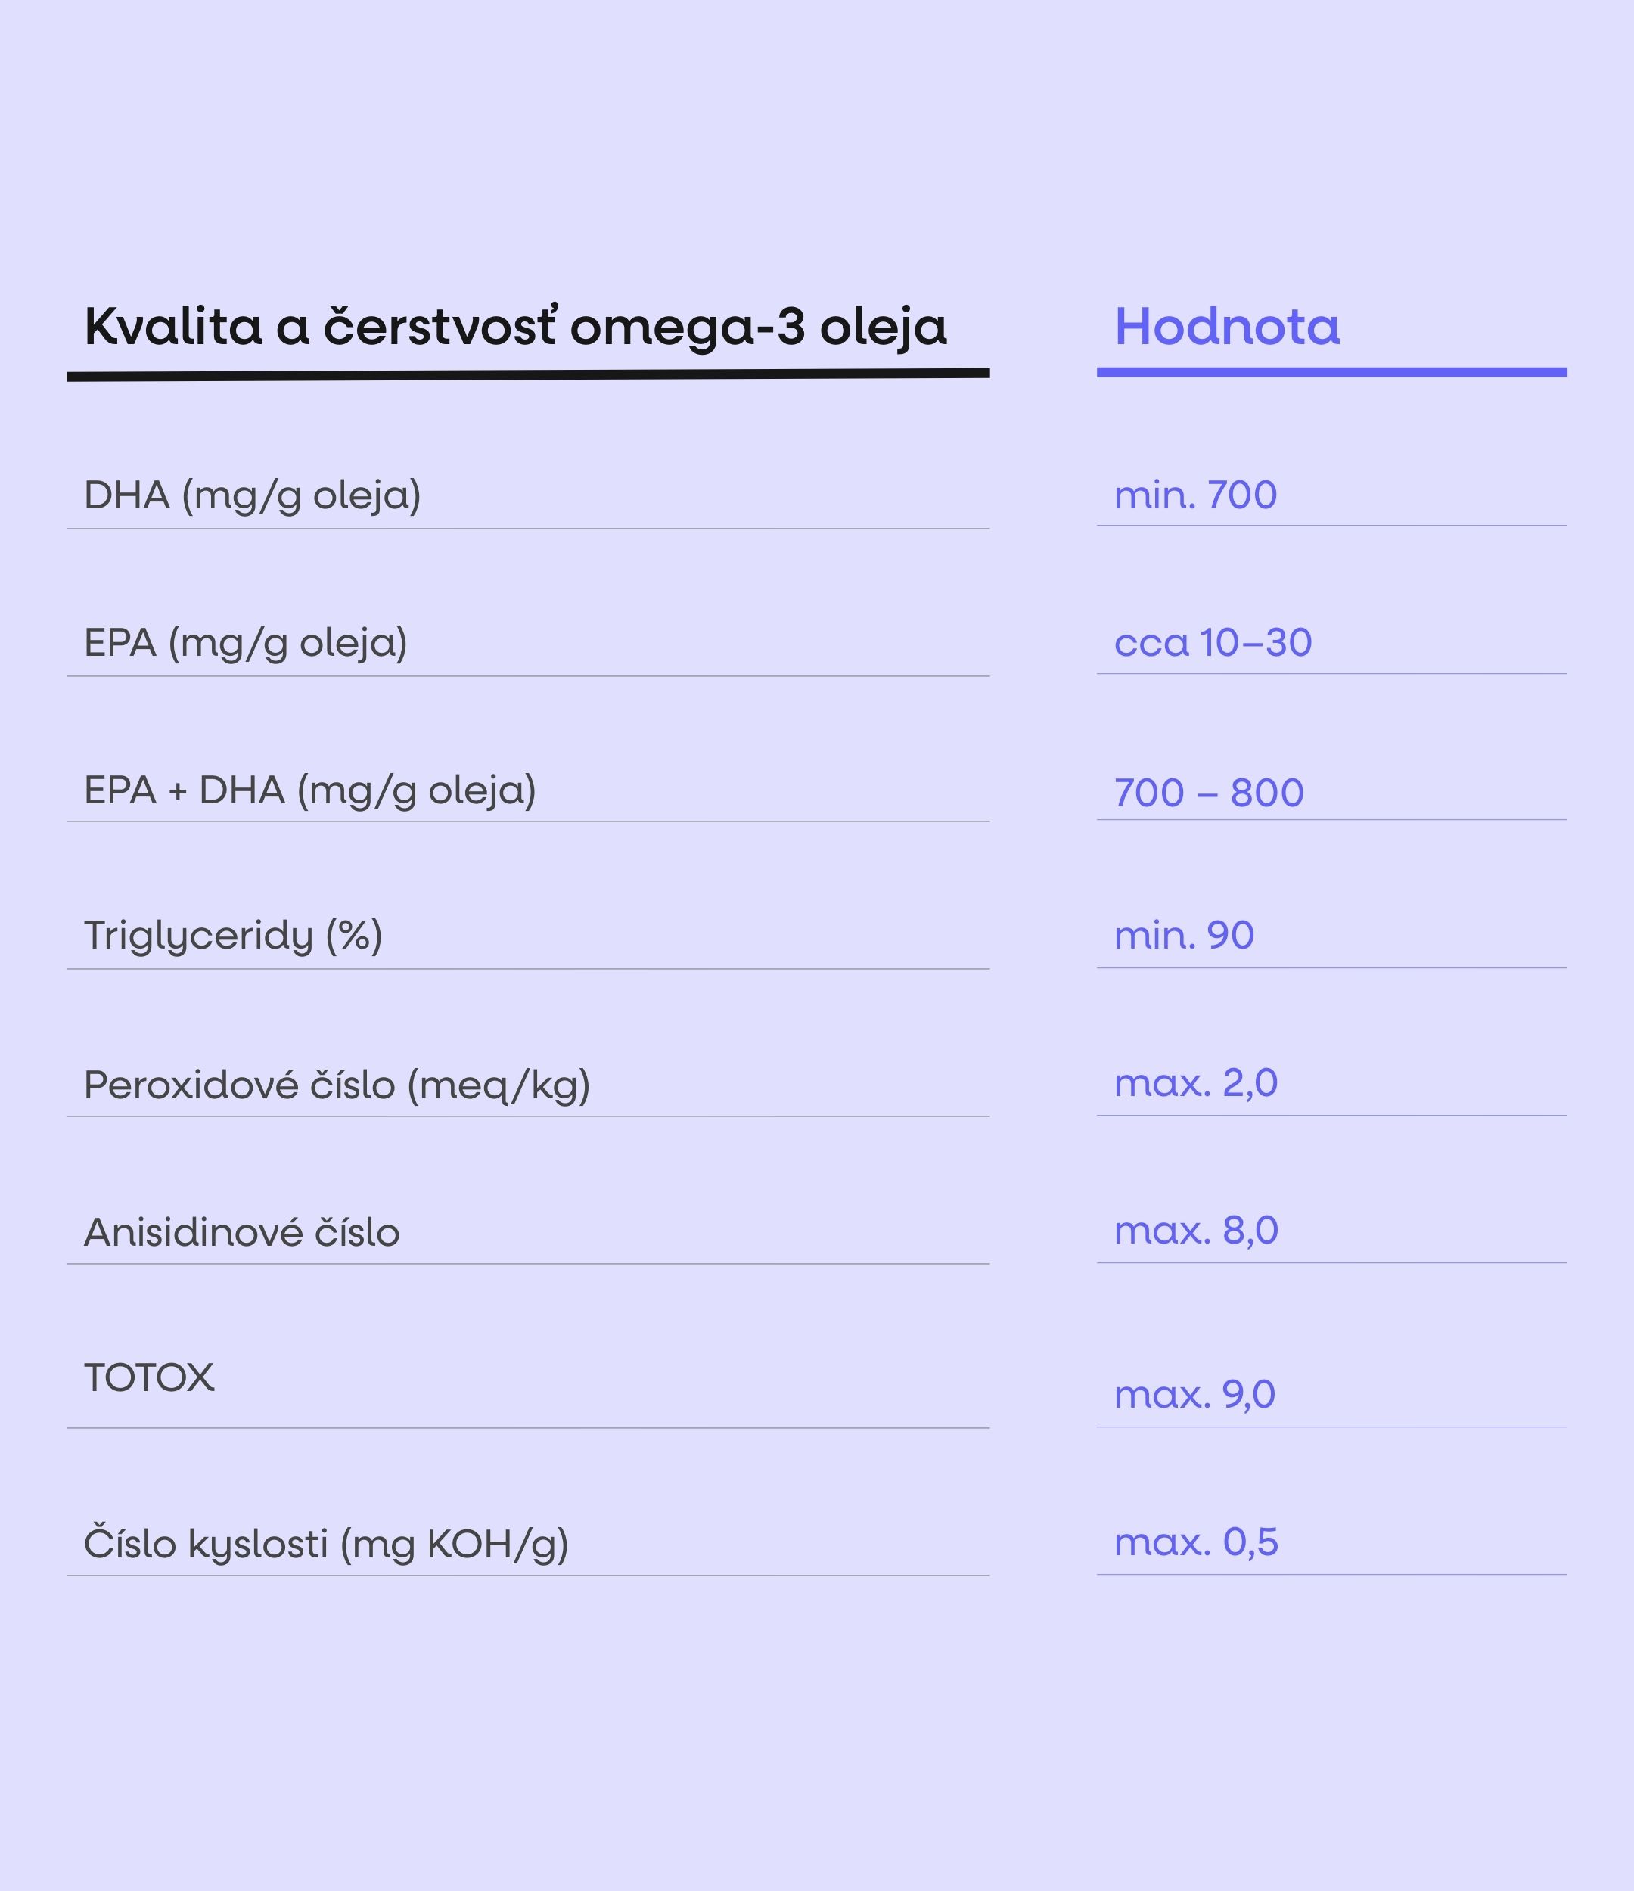Click the 'max. 8,0' value
This screenshot has width=1634, height=1891.
pyautogui.click(x=1197, y=1231)
